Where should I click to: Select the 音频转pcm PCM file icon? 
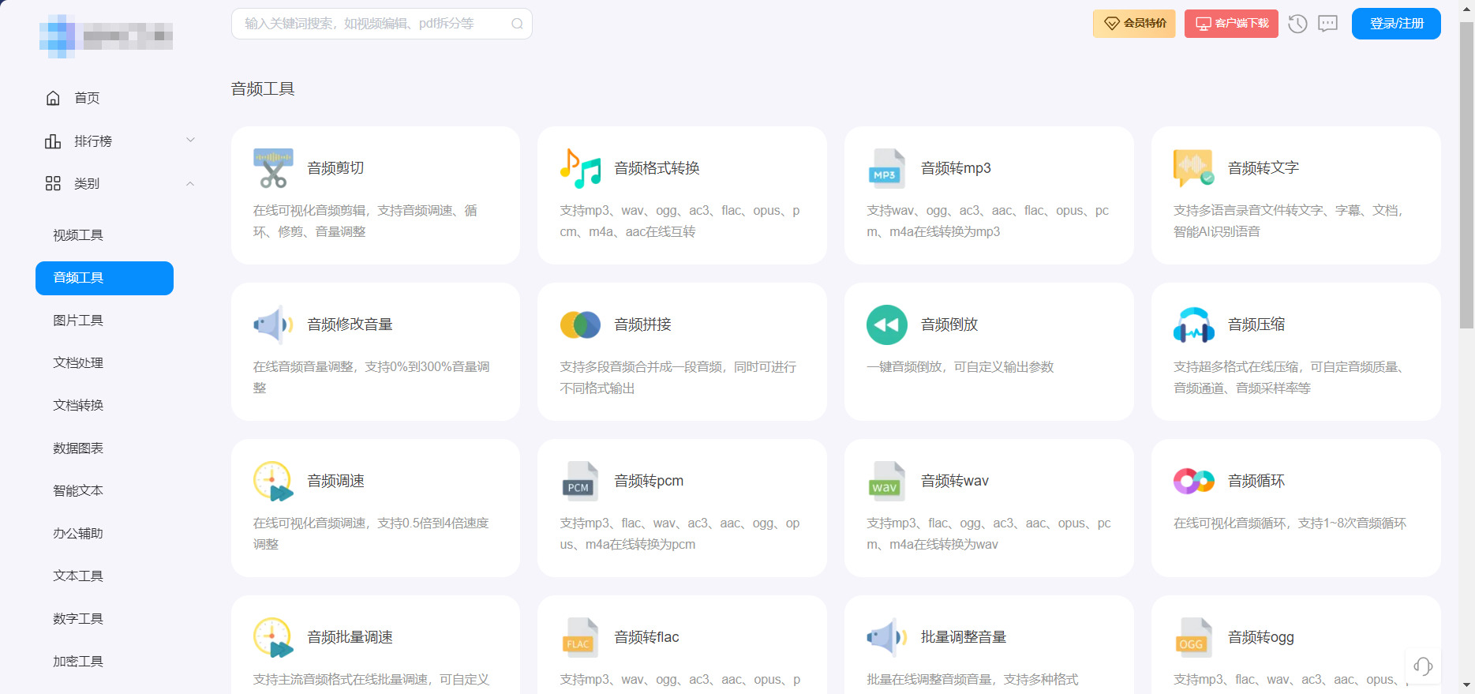tap(580, 481)
